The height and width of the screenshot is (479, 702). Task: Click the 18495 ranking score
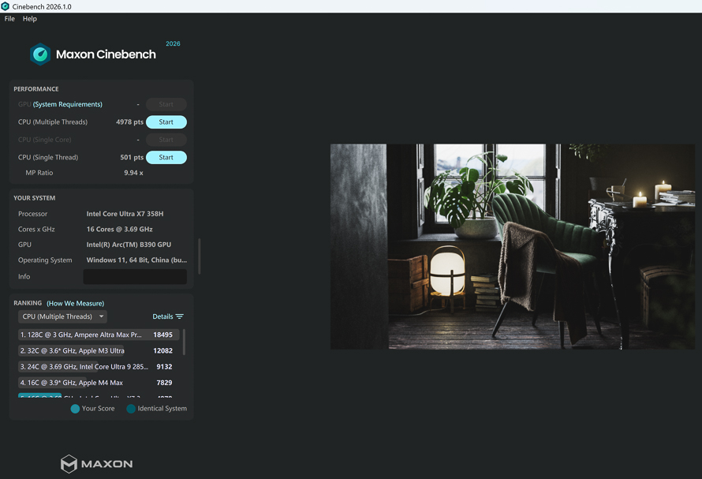point(163,335)
